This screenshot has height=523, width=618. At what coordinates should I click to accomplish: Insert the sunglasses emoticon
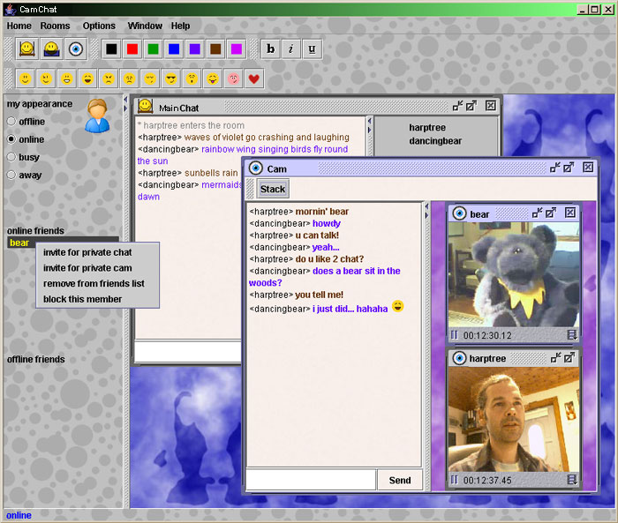coord(170,78)
